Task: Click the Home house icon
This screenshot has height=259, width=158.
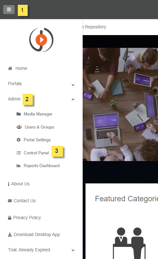Action: 10,68
